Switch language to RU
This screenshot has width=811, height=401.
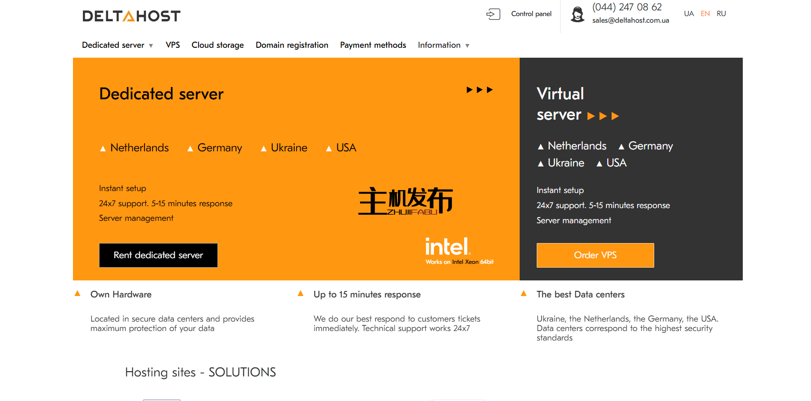click(721, 14)
